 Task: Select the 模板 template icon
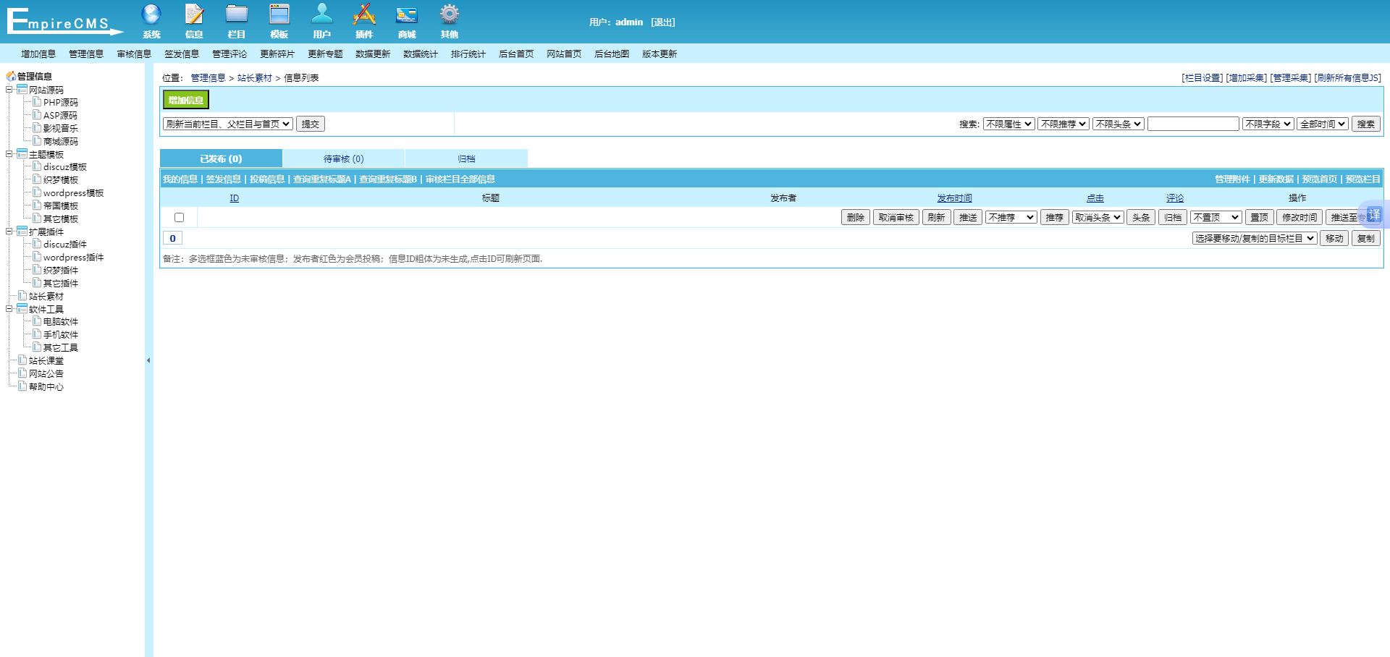click(x=279, y=14)
